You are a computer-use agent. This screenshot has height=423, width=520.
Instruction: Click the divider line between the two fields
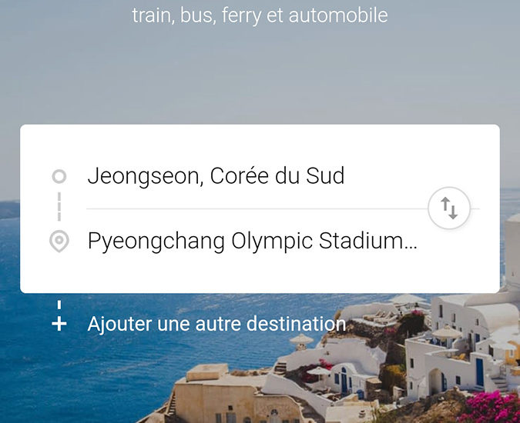pos(254,208)
